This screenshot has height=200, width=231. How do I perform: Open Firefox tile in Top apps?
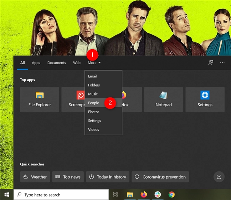[132, 99]
